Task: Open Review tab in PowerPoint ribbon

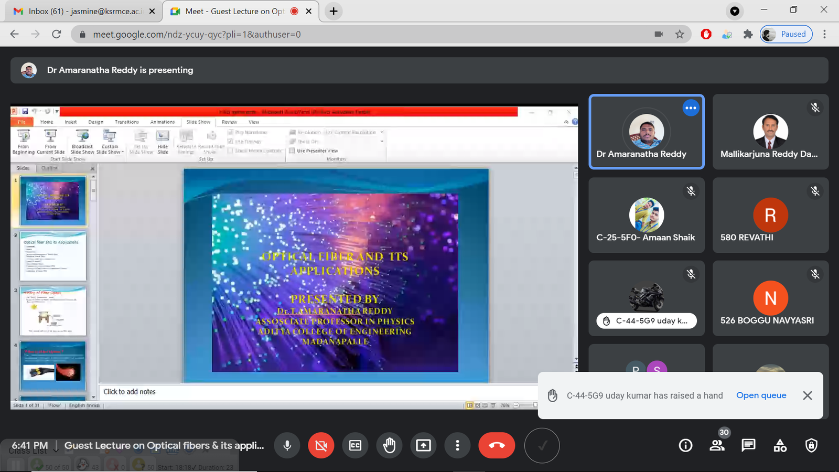Action: pos(229,122)
